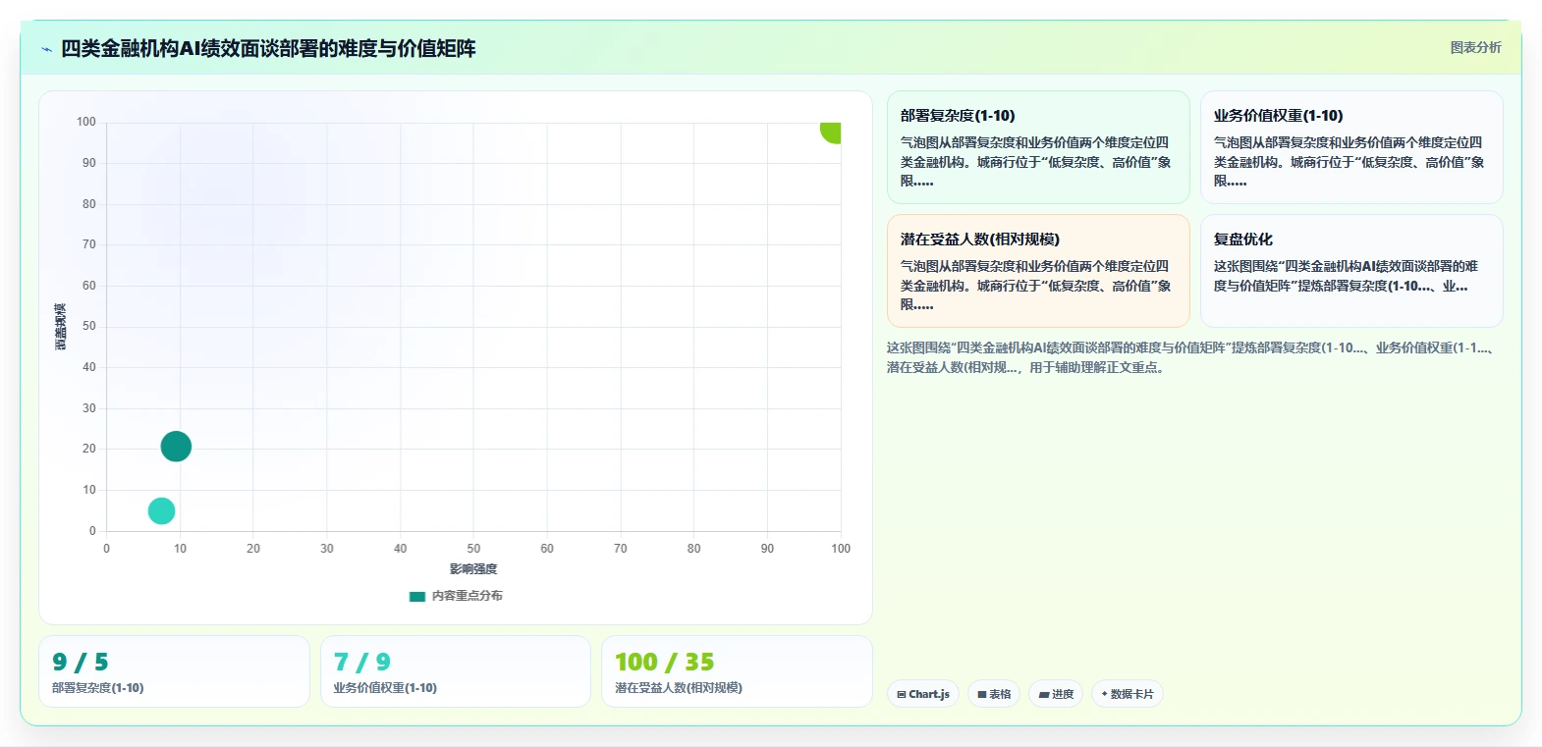Click the 表格 tag square icon
1542x747 pixels.
[982, 694]
